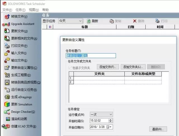Sort tasks by 标题 column header

pyautogui.click(x=84, y=27)
